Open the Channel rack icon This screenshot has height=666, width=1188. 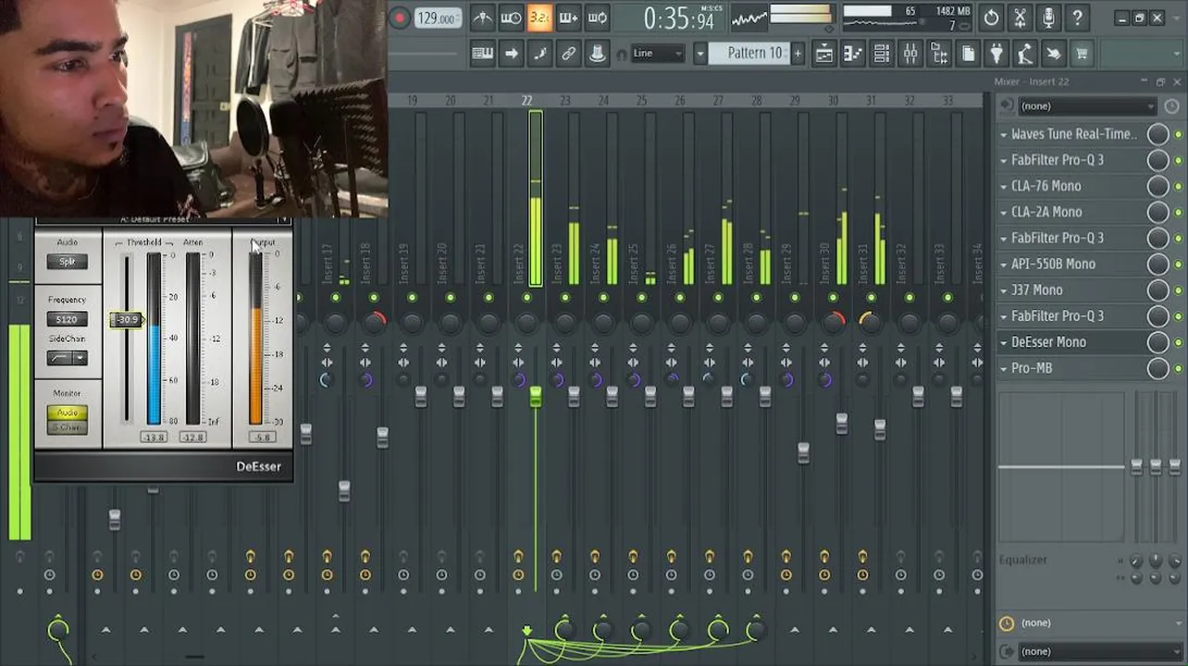pyautogui.click(x=881, y=54)
